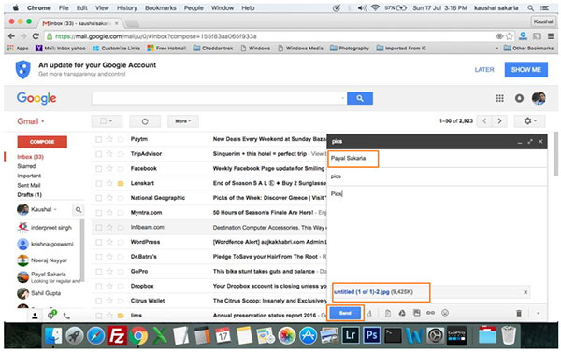The width and height of the screenshot is (561, 352).
Task: Select the TripAdvisor email checkbox
Action: pos(99,154)
